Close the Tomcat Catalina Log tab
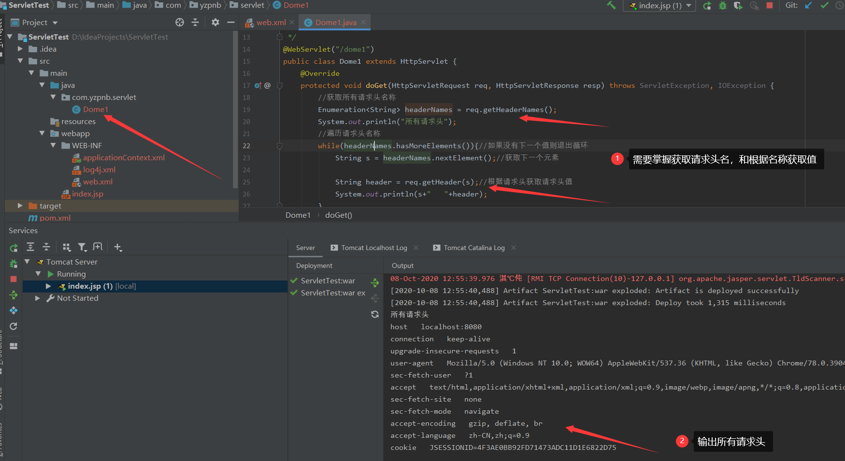Viewport: 845px width, 461px height. (x=514, y=248)
